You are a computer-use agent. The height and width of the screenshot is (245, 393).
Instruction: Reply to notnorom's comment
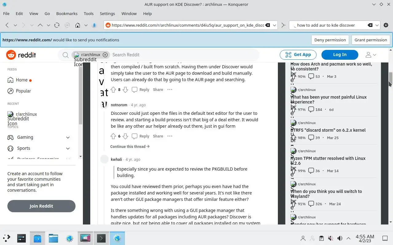[x=141, y=136]
